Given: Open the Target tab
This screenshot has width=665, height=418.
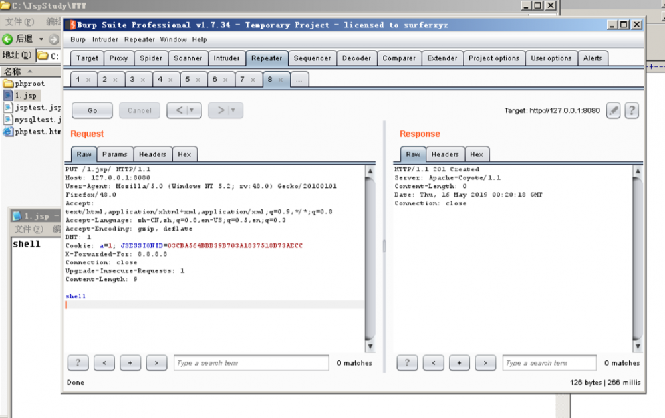Looking at the screenshot, I should (x=87, y=58).
